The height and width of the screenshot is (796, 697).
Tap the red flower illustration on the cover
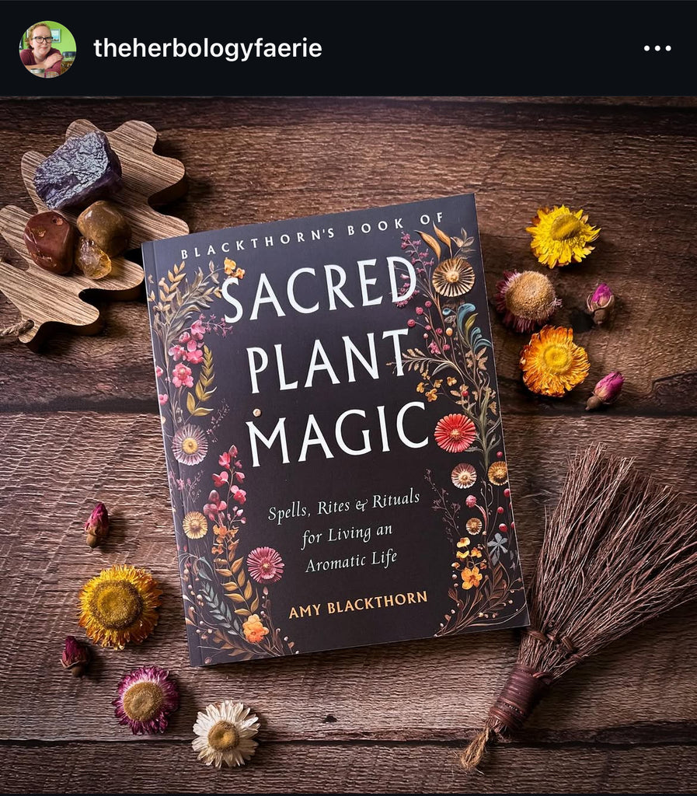coord(455,433)
